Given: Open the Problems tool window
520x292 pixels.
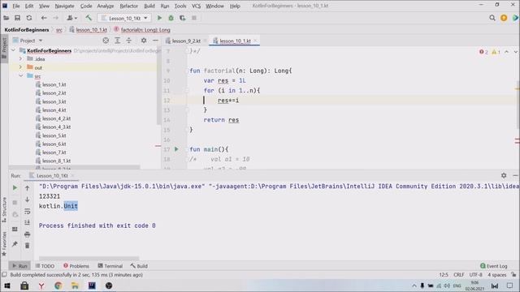Looking at the screenshot, I should (76, 266).
